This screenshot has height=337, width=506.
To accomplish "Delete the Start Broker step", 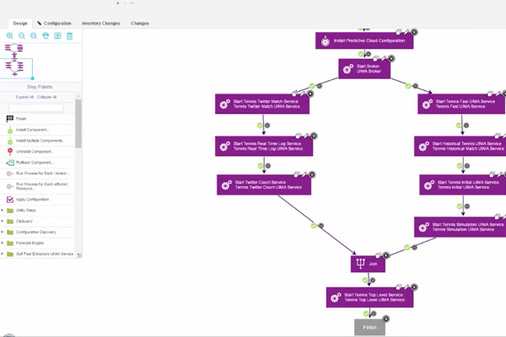I will (391, 58).
